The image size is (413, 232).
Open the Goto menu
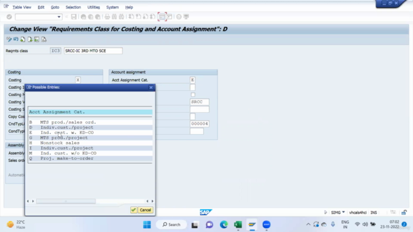tap(55, 7)
